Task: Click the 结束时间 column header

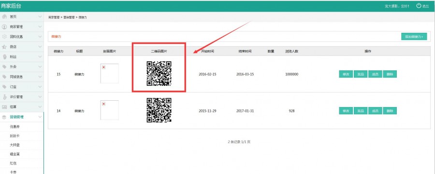Action: tap(245, 52)
